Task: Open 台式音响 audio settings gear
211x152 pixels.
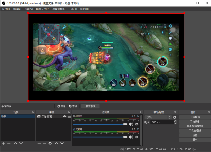Action: pos(137,137)
